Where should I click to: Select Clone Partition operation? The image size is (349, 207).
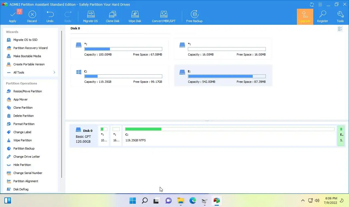point(23,108)
